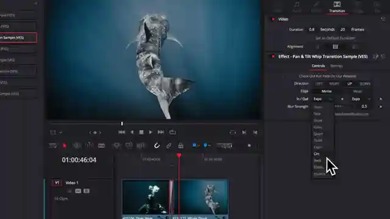
Task: Edit the duration Seconds value 0.8
Action: click(x=311, y=30)
